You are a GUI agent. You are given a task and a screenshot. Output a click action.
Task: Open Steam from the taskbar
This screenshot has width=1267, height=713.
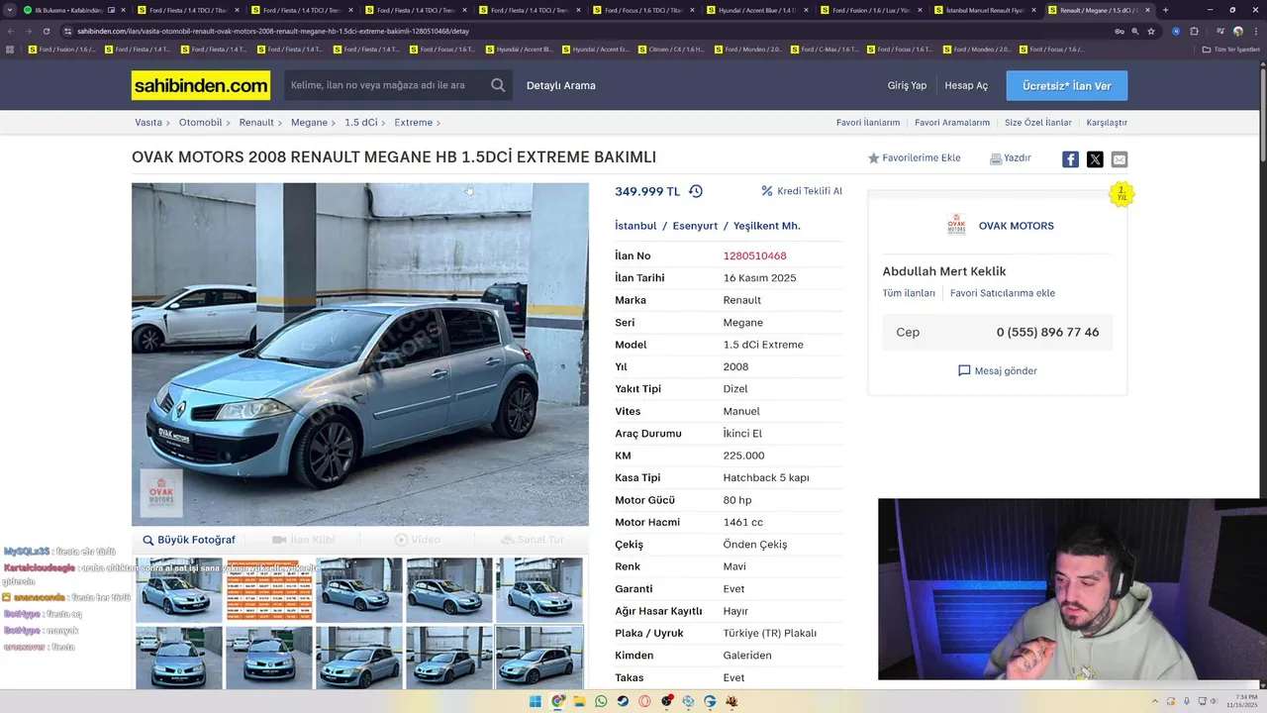click(623, 701)
